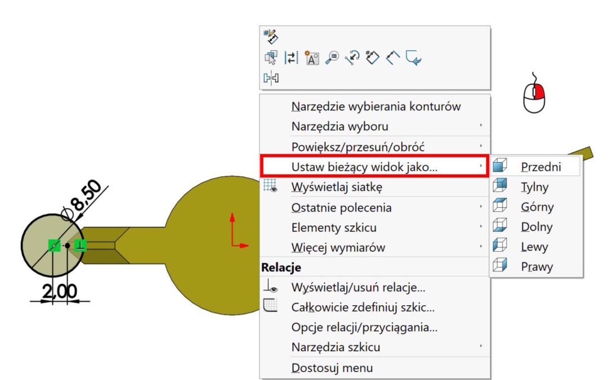Click Dostosuj menu at the bottom
Screen dimensions: 608x380
tap(332, 368)
